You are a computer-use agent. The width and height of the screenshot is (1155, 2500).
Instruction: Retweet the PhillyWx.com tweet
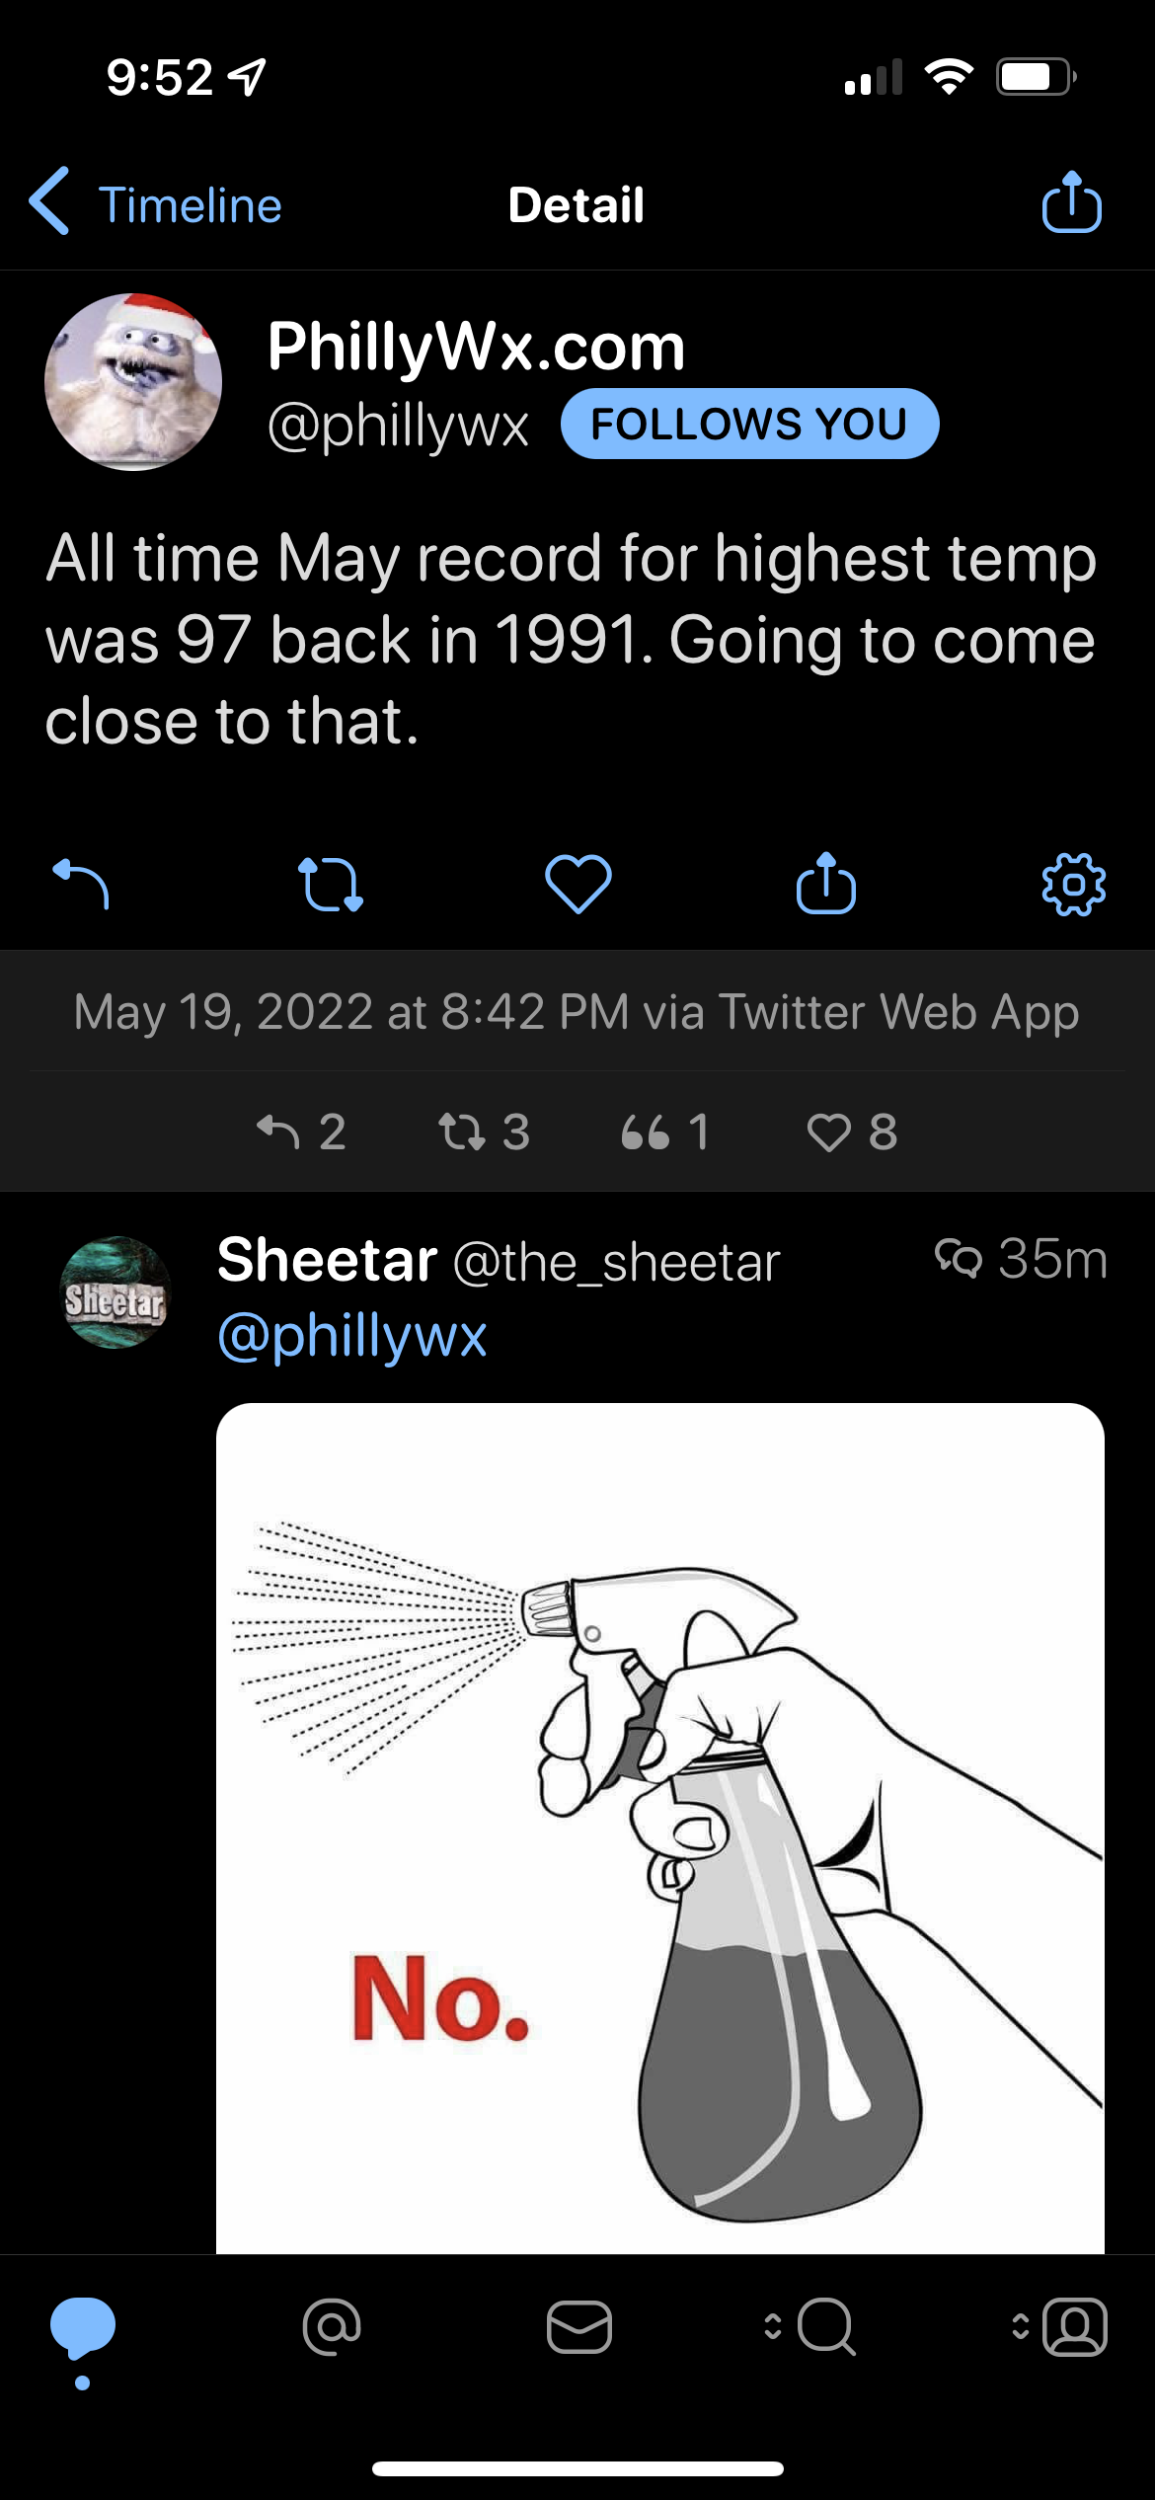[x=331, y=884]
